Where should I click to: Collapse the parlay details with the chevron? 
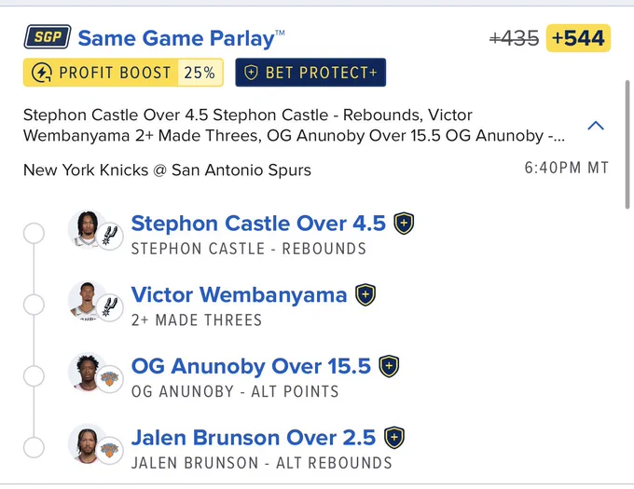point(596,126)
